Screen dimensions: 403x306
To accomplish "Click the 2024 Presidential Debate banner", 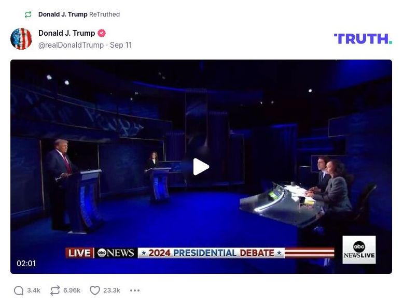I will coord(211,253).
